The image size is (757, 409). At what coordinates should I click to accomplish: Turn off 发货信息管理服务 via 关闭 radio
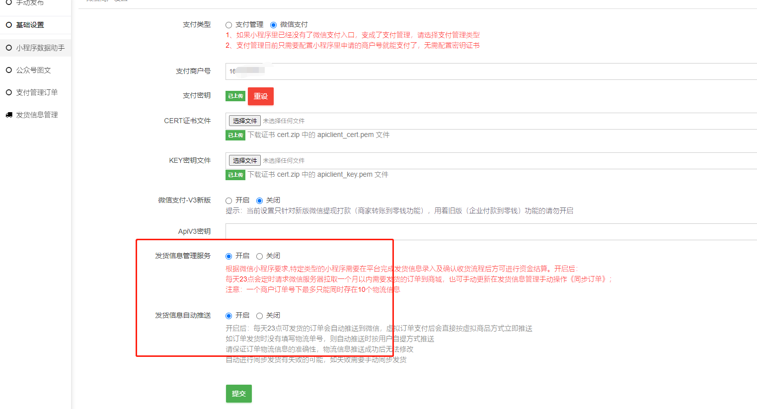coord(259,256)
